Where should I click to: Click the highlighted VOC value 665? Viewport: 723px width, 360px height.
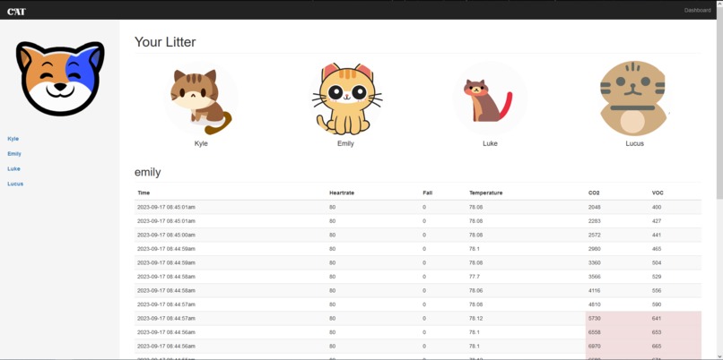657,346
